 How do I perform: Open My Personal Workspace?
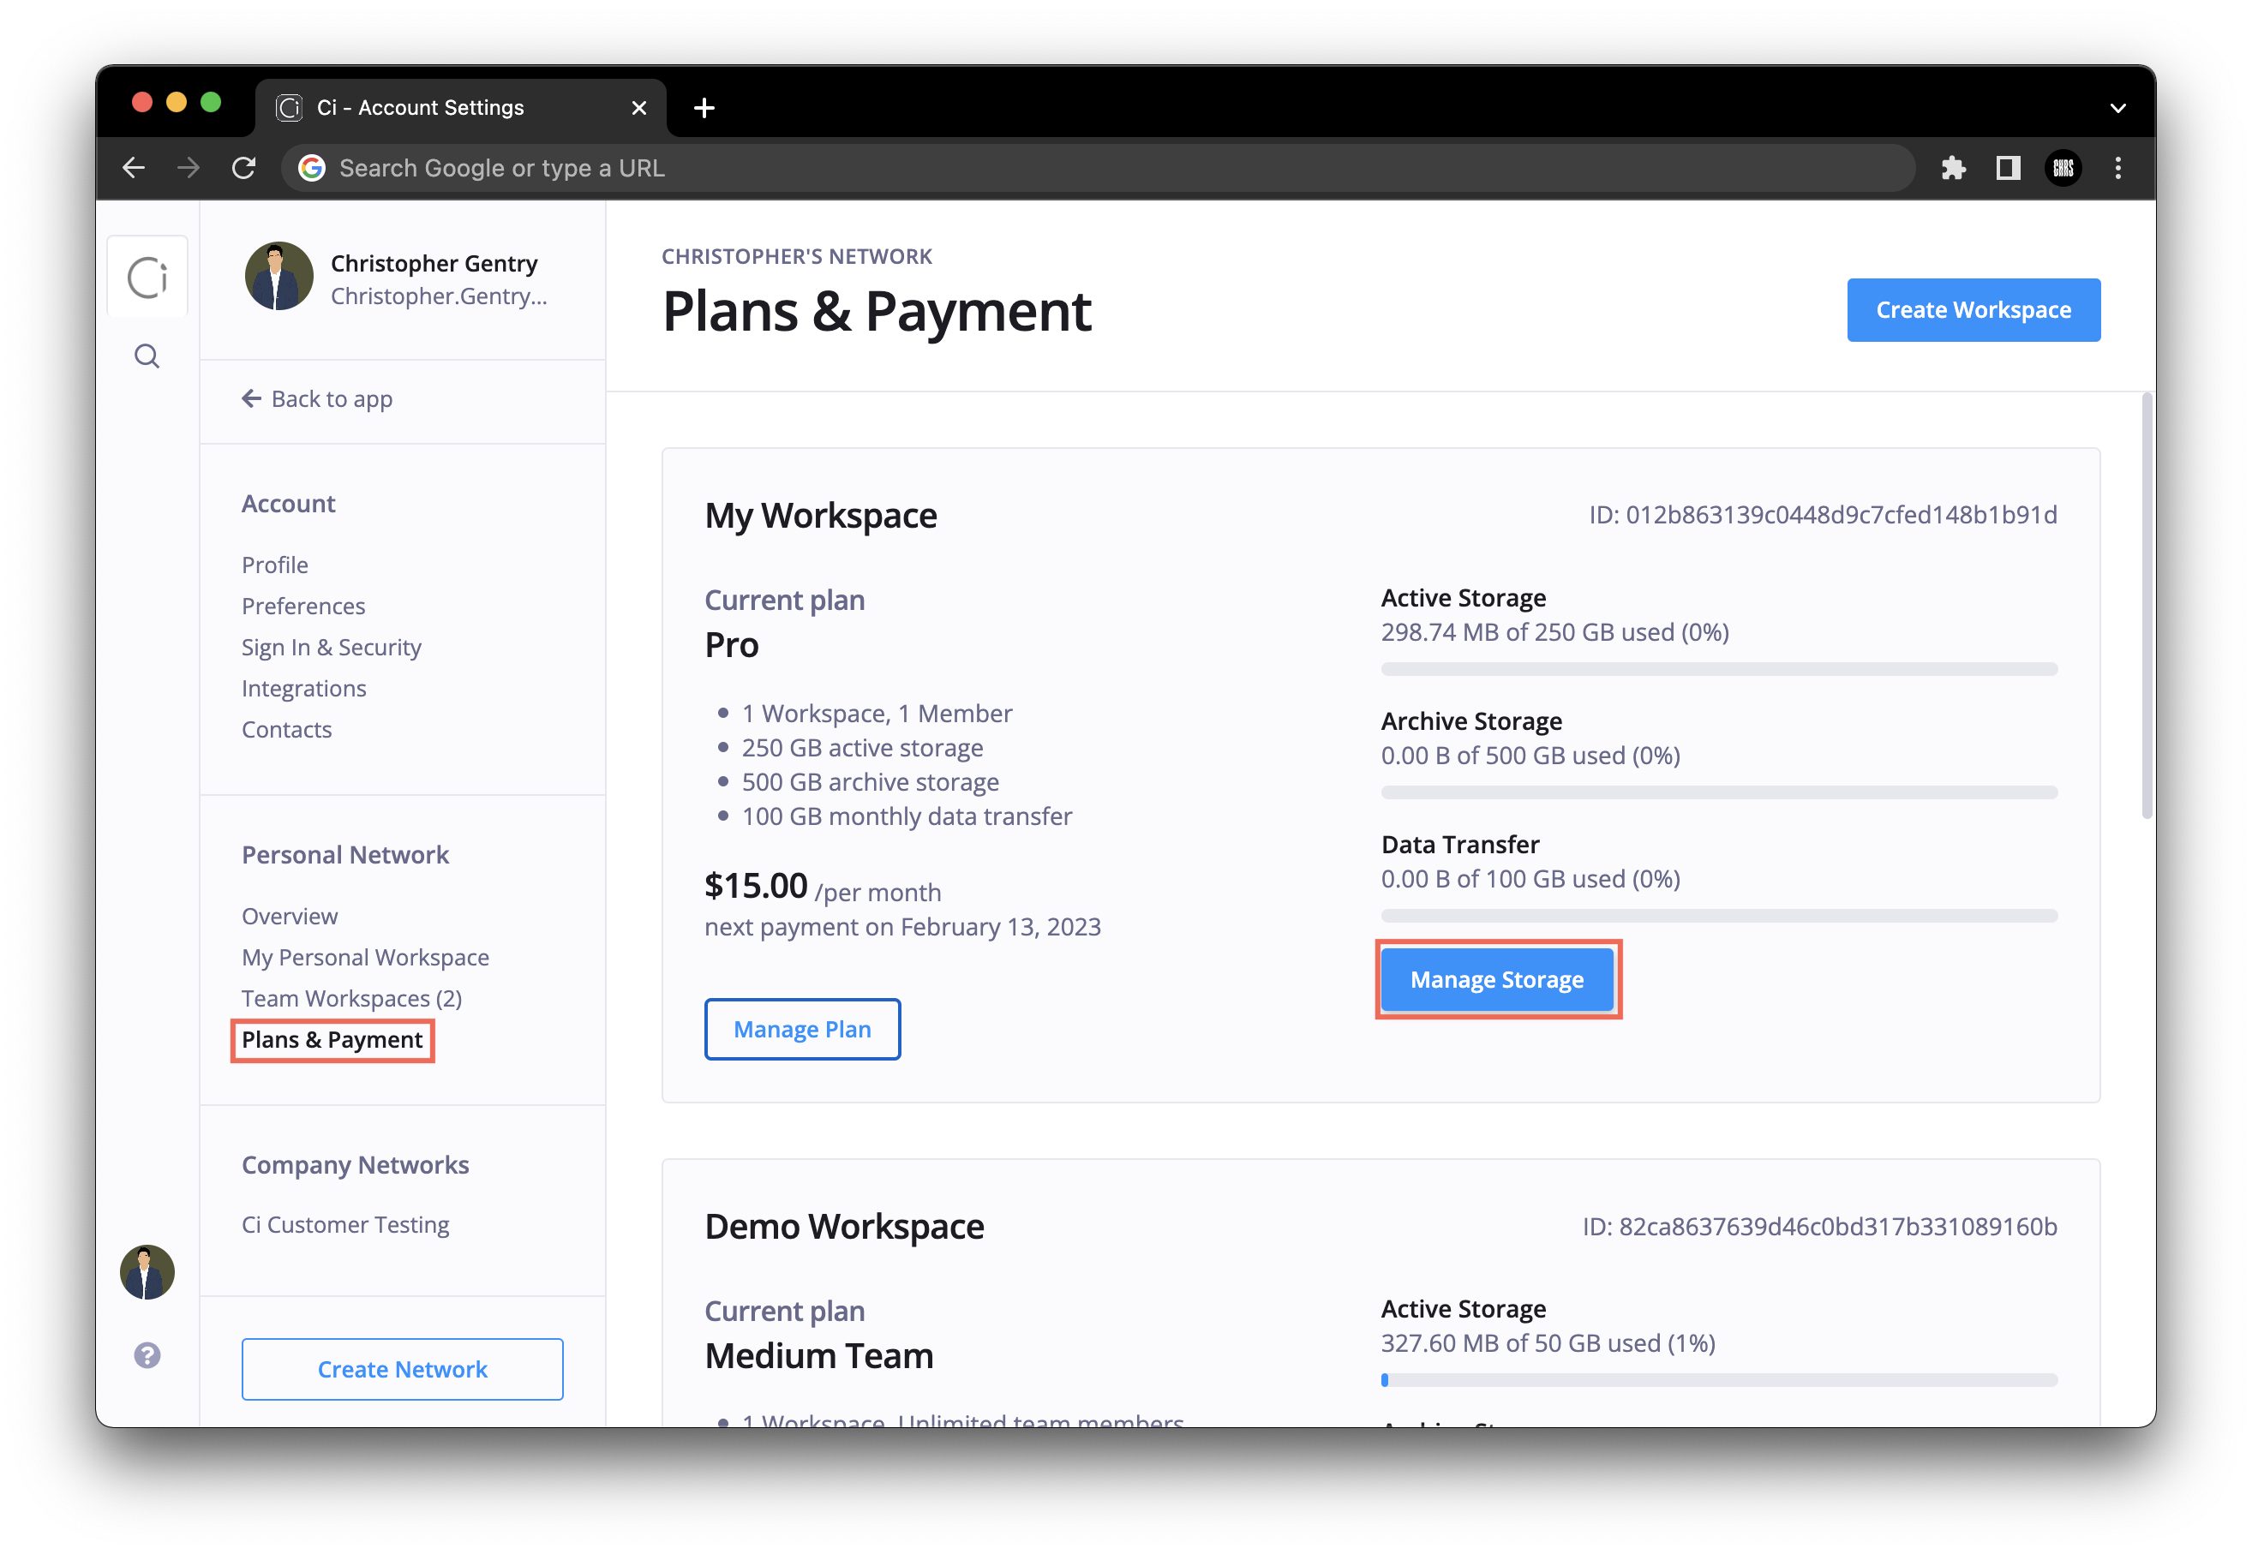[x=365, y=957]
